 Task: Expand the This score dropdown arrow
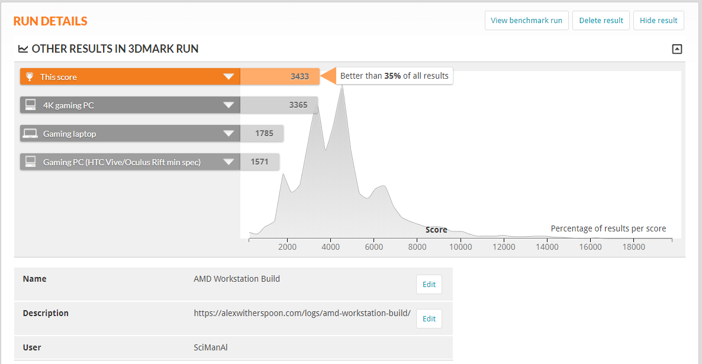click(229, 77)
